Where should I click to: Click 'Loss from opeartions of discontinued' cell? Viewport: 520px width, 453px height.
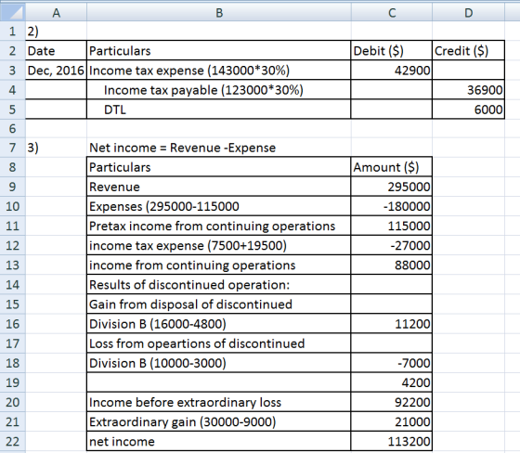pyautogui.click(x=219, y=343)
